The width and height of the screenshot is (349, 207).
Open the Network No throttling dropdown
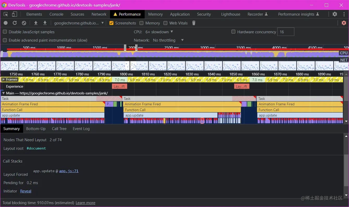pyautogui.click(x=168, y=40)
